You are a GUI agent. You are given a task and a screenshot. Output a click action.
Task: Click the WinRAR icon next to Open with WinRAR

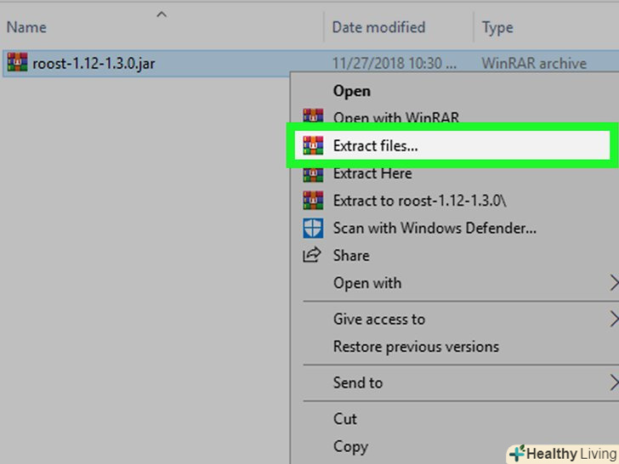[x=314, y=117]
